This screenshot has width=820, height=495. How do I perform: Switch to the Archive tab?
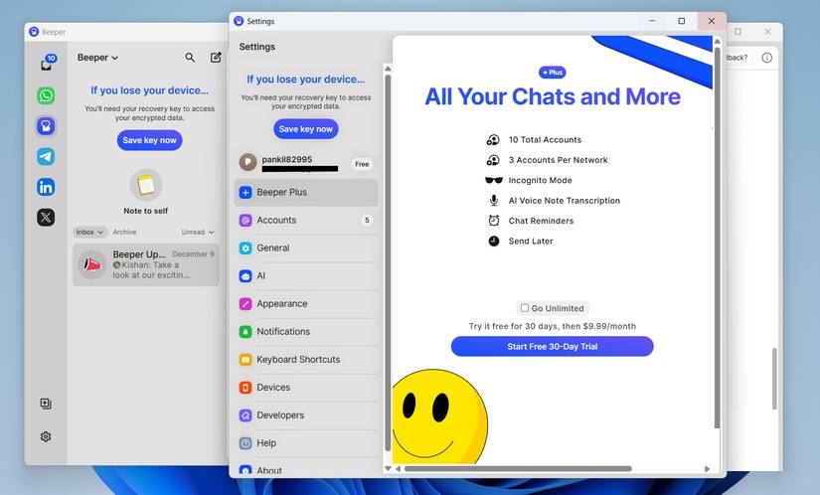point(124,232)
